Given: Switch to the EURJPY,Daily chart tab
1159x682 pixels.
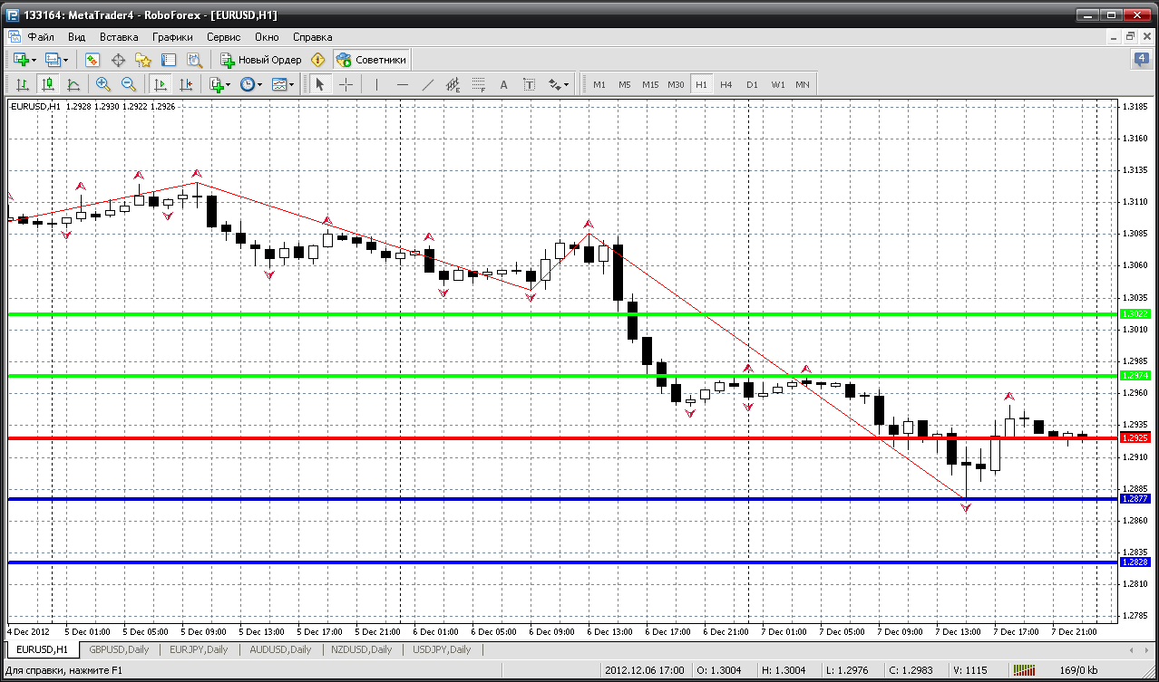Looking at the screenshot, I should (199, 649).
